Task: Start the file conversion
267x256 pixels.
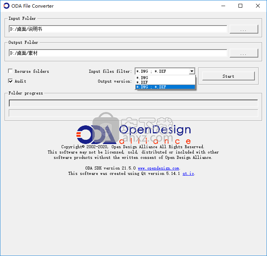Action: click(x=228, y=76)
